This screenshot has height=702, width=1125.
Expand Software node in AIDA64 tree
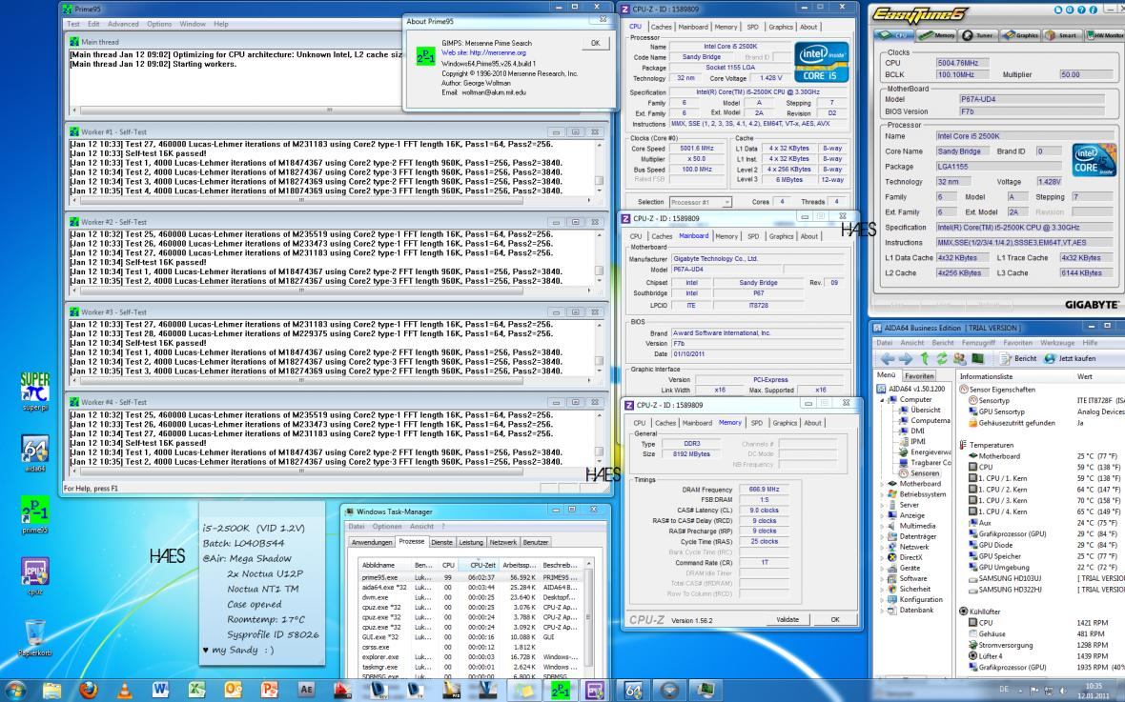pos(883,579)
